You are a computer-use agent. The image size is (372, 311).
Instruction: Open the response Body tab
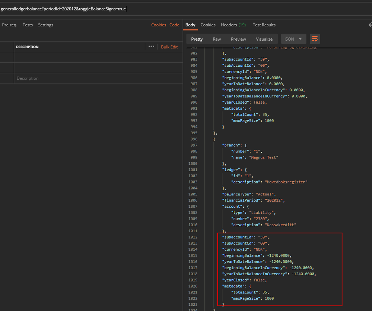click(190, 25)
